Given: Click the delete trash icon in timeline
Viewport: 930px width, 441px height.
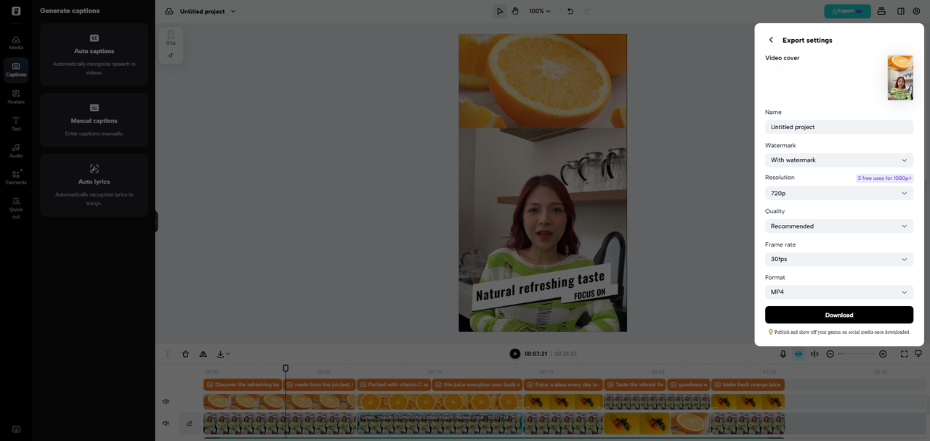Looking at the screenshot, I should [185, 354].
